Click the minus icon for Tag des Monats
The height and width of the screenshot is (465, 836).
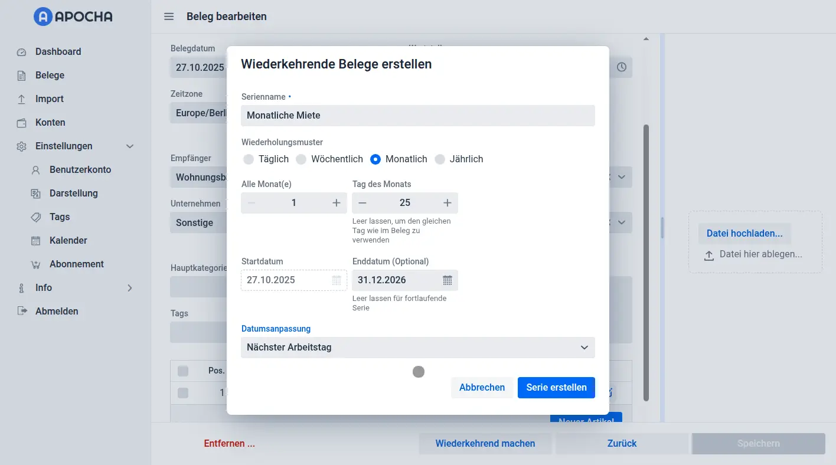(363, 203)
